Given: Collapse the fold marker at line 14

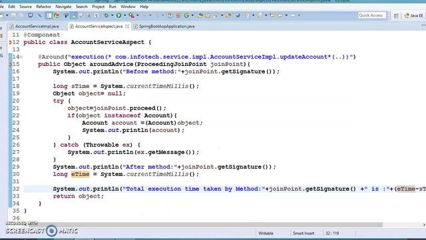Looking at the screenshot, I should [x=21, y=57].
